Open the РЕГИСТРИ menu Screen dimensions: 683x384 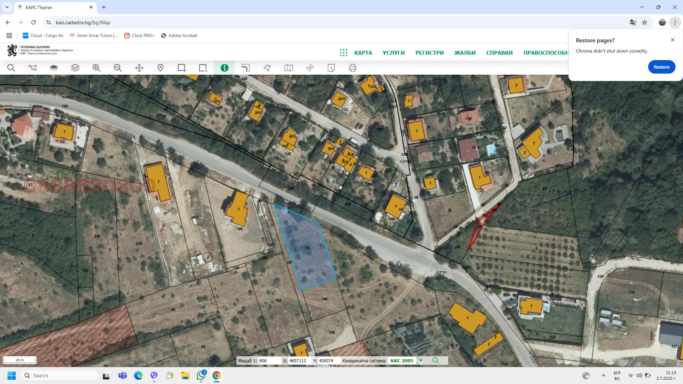click(x=429, y=53)
